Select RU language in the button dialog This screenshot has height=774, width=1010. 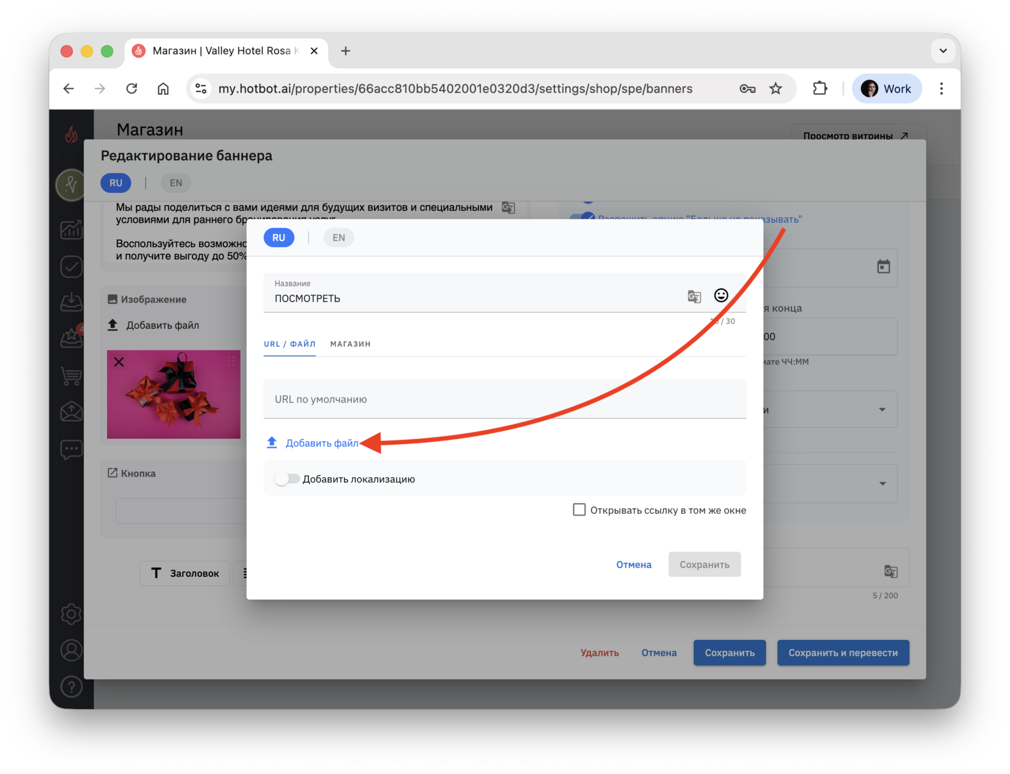pyautogui.click(x=278, y=237)
